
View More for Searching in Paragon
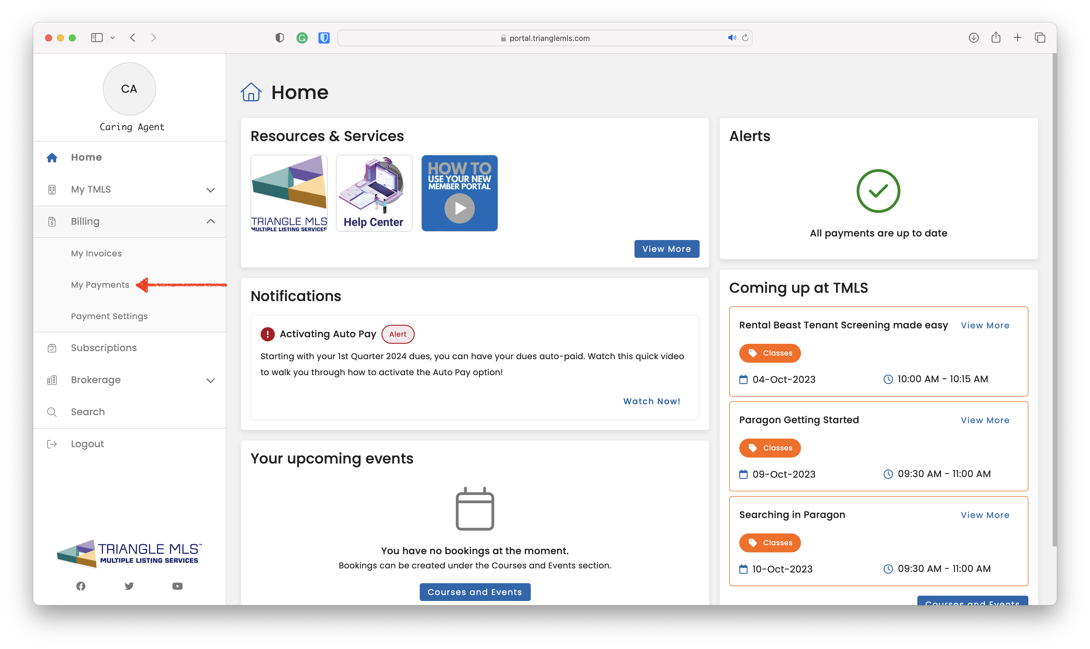pyautogui.click(x=985, y=515)
